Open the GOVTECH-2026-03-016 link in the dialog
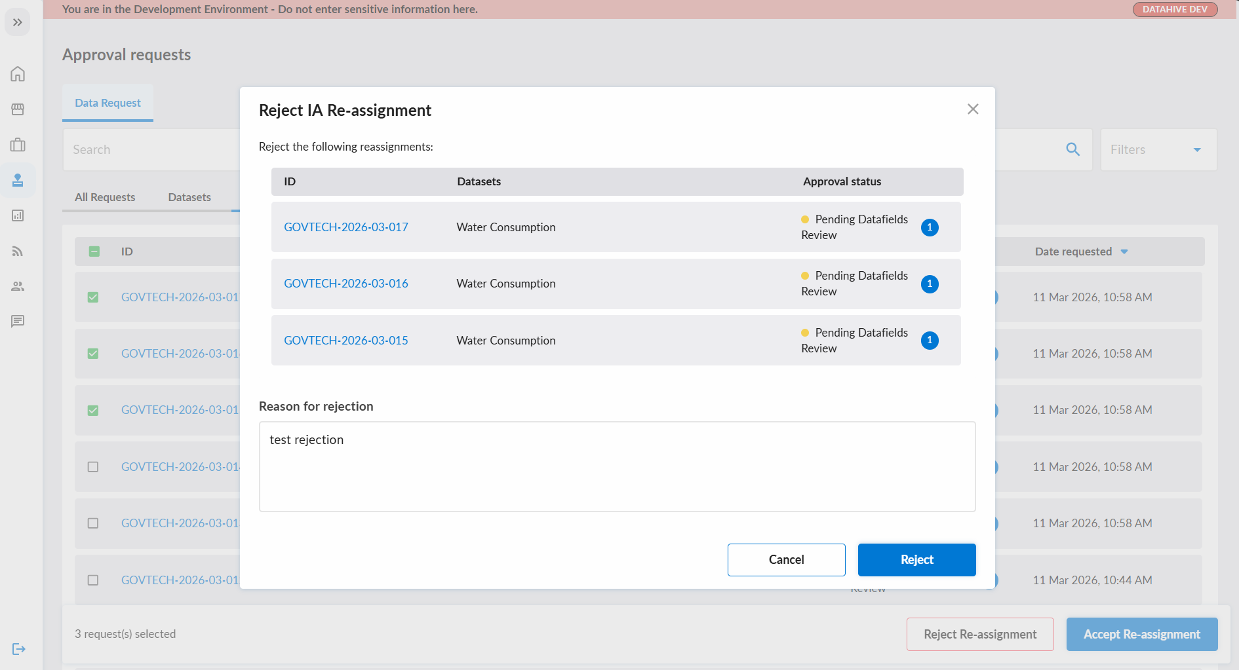This screenshot has height=670, width=1239. point(345,284)
